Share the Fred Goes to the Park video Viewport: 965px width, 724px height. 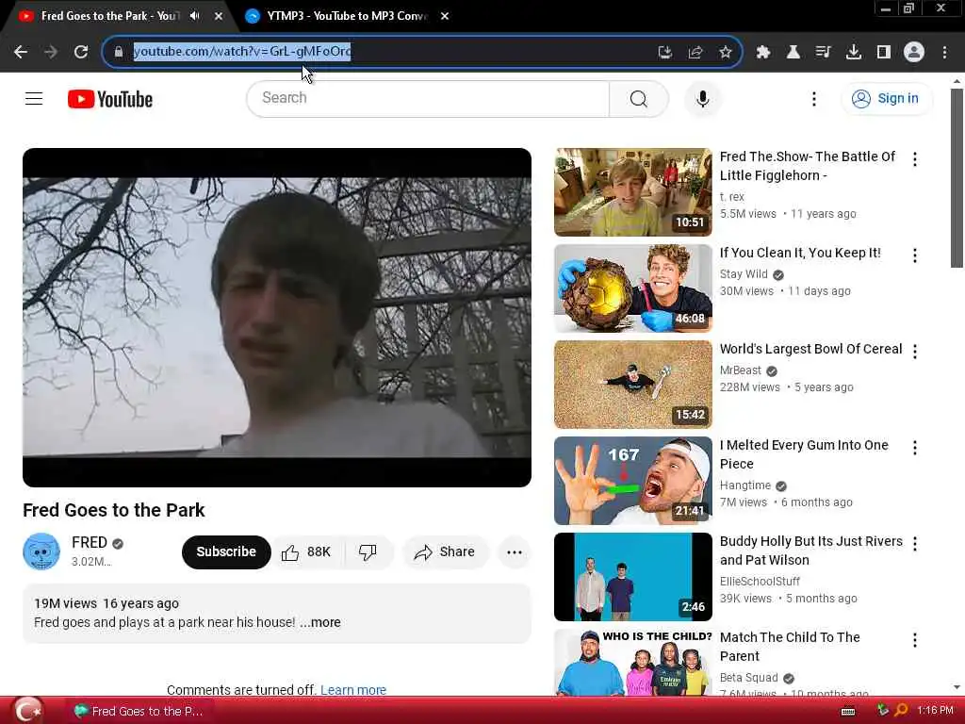(445, 552)
